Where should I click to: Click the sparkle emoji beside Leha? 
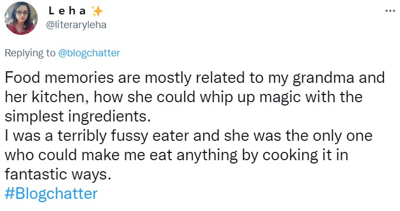pos(97,11)
